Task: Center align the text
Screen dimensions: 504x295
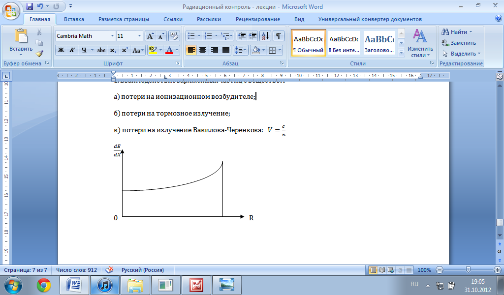Action: click(x=202, y=50)
